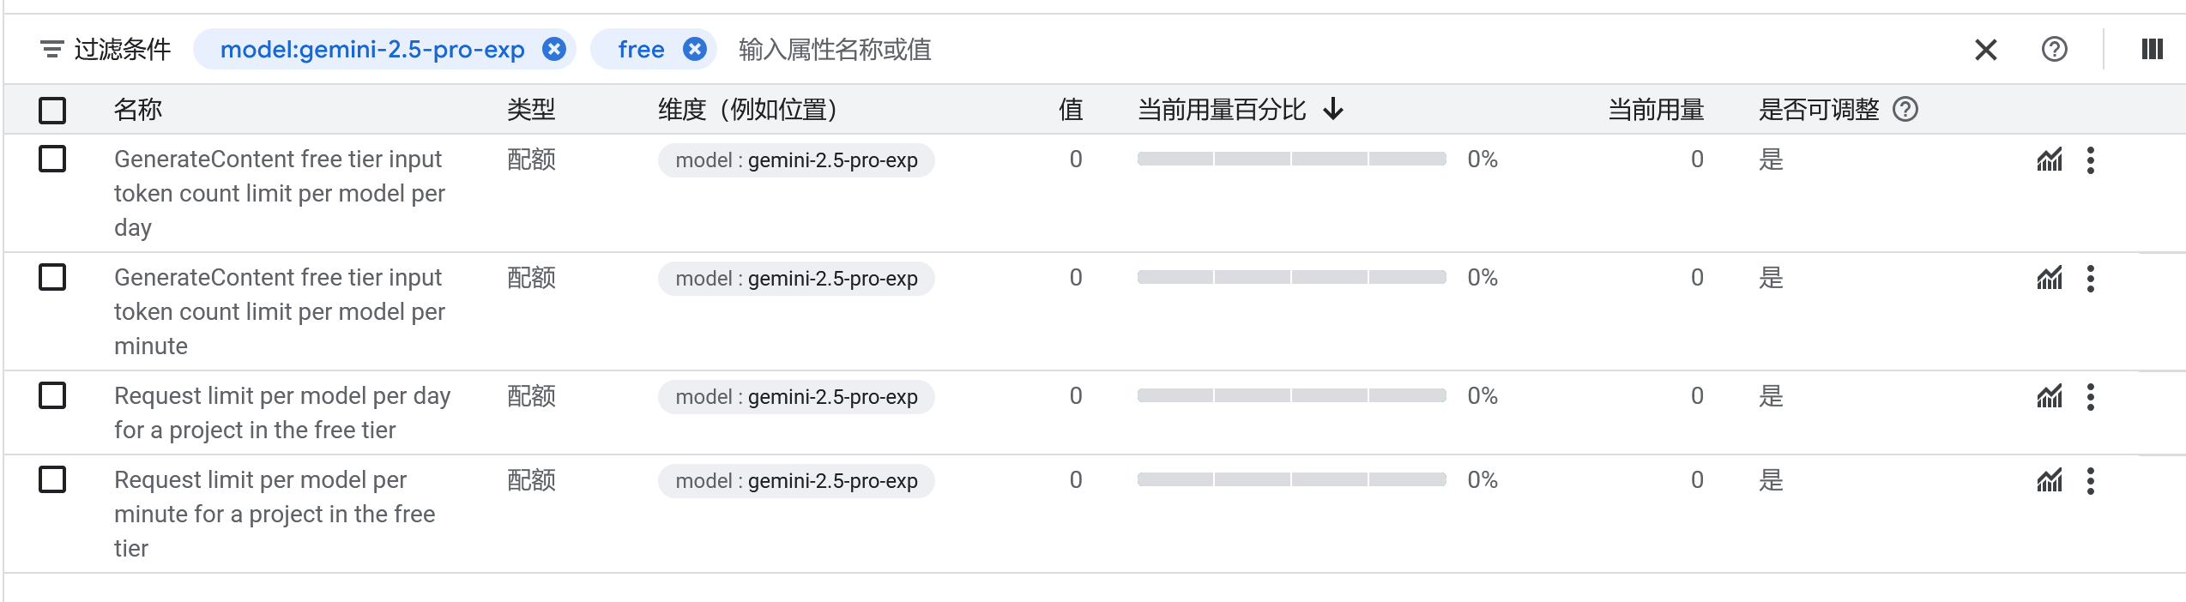Check the request limit per model per day row
2186x602 pixels.
pos(52,395)
